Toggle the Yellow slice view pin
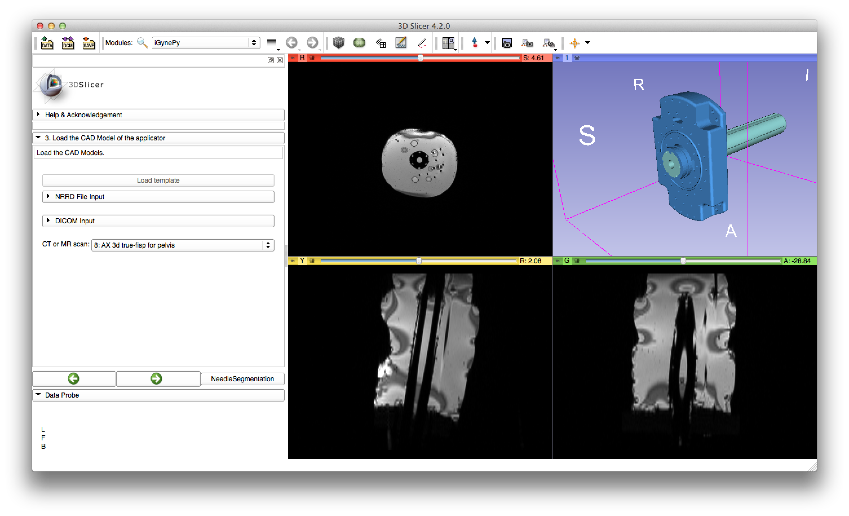Screen dimensions: 849x516 click(x=293, y=261)
